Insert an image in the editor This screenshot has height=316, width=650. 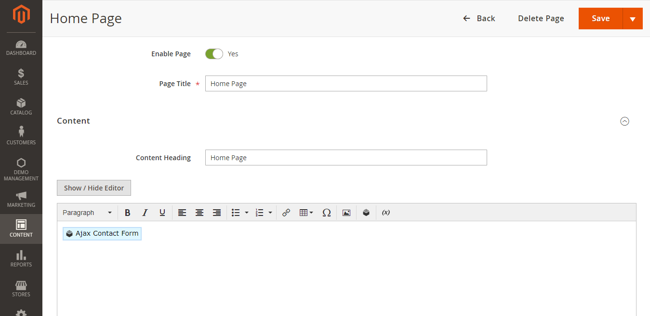[346, 212]
